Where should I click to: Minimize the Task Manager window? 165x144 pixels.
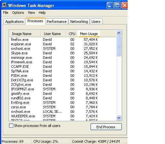[110, 5]
